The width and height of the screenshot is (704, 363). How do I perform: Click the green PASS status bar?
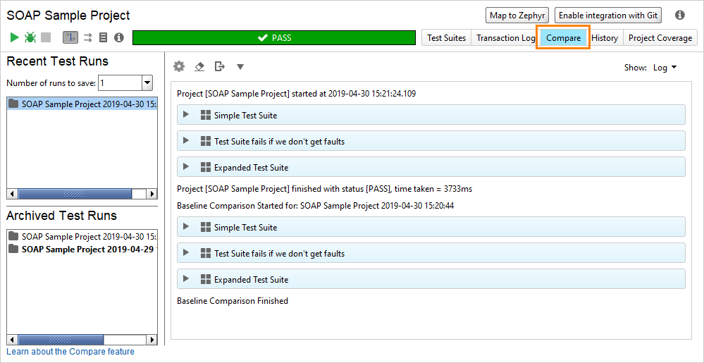(274, 38)
